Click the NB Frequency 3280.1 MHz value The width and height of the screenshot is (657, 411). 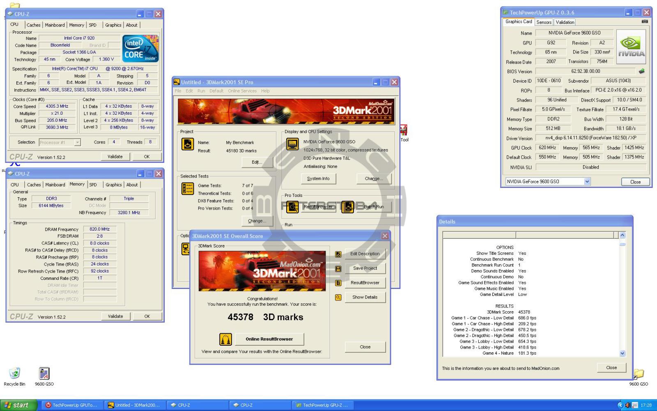pos(129,213)
